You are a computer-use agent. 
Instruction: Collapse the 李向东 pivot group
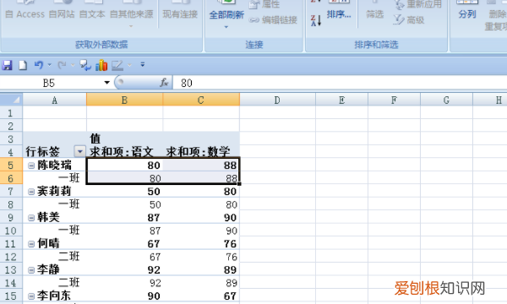pyautogui.click(x=31, y=296)
